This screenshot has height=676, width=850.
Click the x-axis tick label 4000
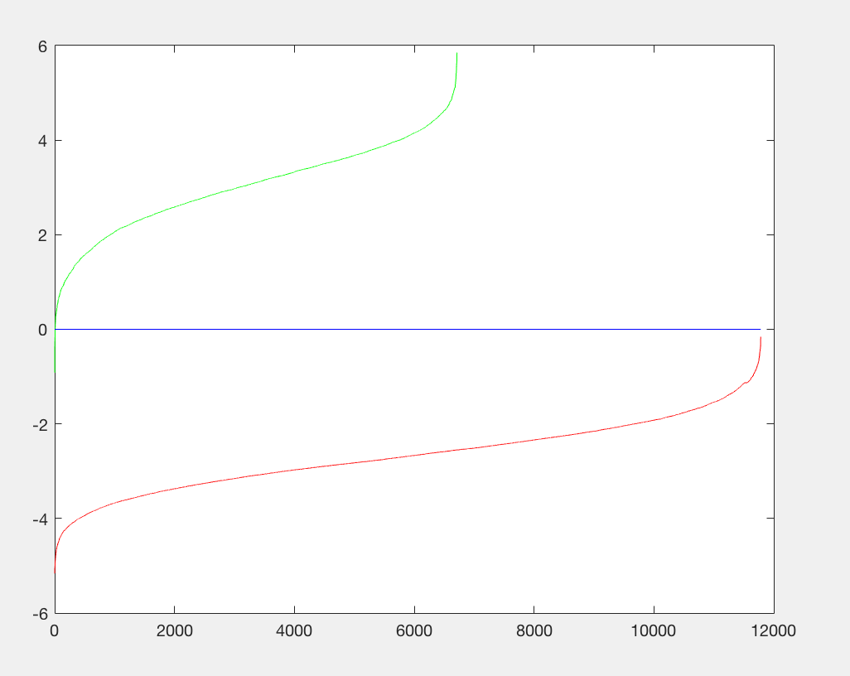pos(294,630)
